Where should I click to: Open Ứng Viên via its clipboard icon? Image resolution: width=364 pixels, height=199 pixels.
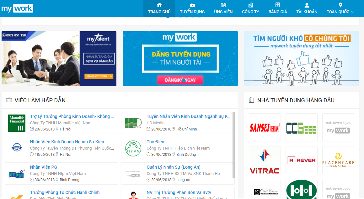(x=223, y=5)
